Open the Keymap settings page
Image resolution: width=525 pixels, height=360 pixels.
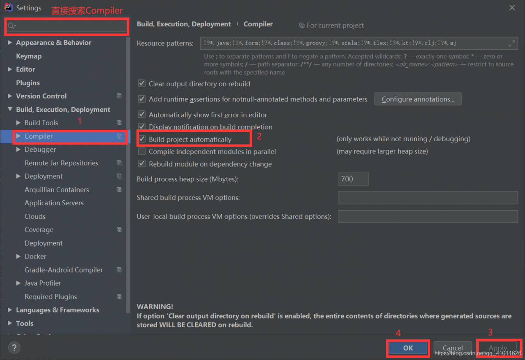(29, 56)
